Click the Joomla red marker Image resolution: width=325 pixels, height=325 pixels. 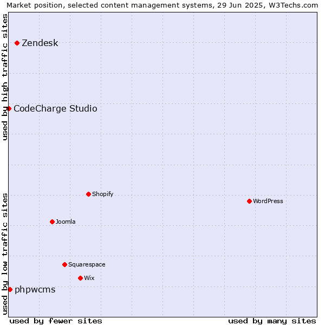click(x=52, y=222)
